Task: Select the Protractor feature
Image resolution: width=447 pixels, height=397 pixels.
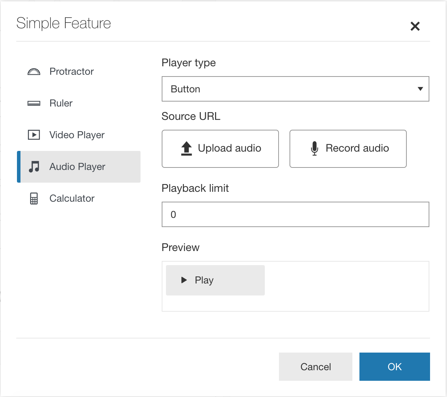Action: pyautogui.click(x=79, y=72)
